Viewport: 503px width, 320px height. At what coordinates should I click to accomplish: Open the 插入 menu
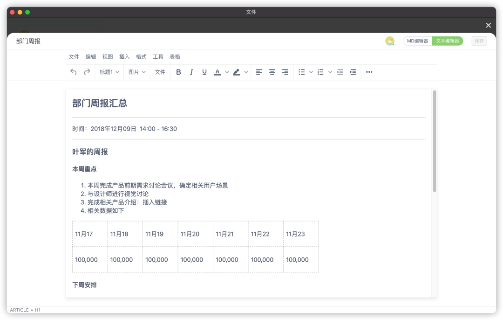point(124,56)
